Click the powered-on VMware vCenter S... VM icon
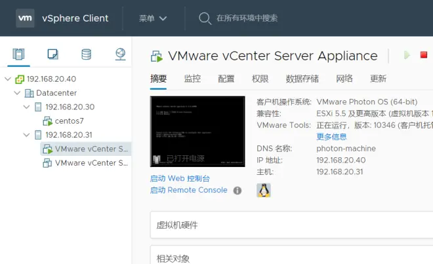433x264 pixels. (47, 149)
